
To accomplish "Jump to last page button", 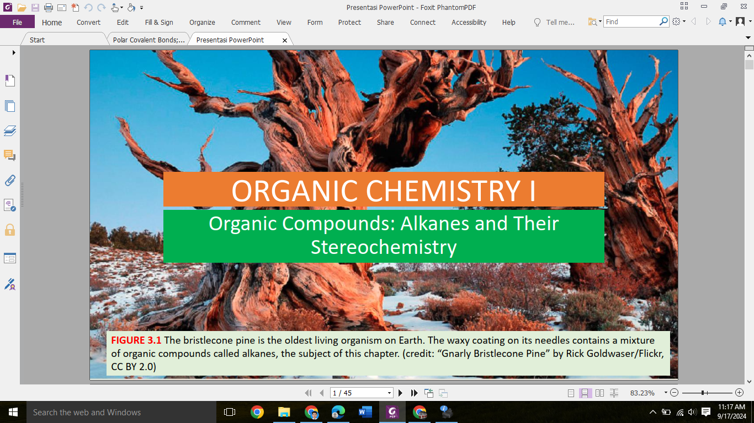I will (x=415, y=393).
